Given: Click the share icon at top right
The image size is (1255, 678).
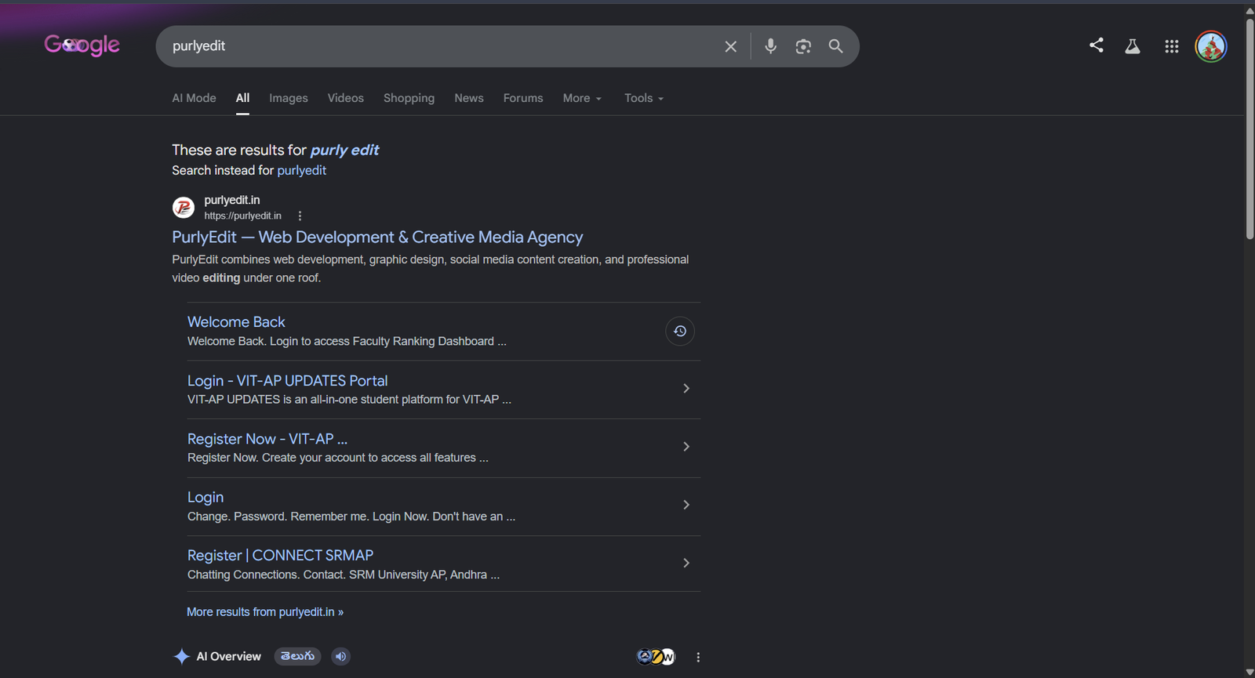Looking at the screenshot, I should point(1097,45).
